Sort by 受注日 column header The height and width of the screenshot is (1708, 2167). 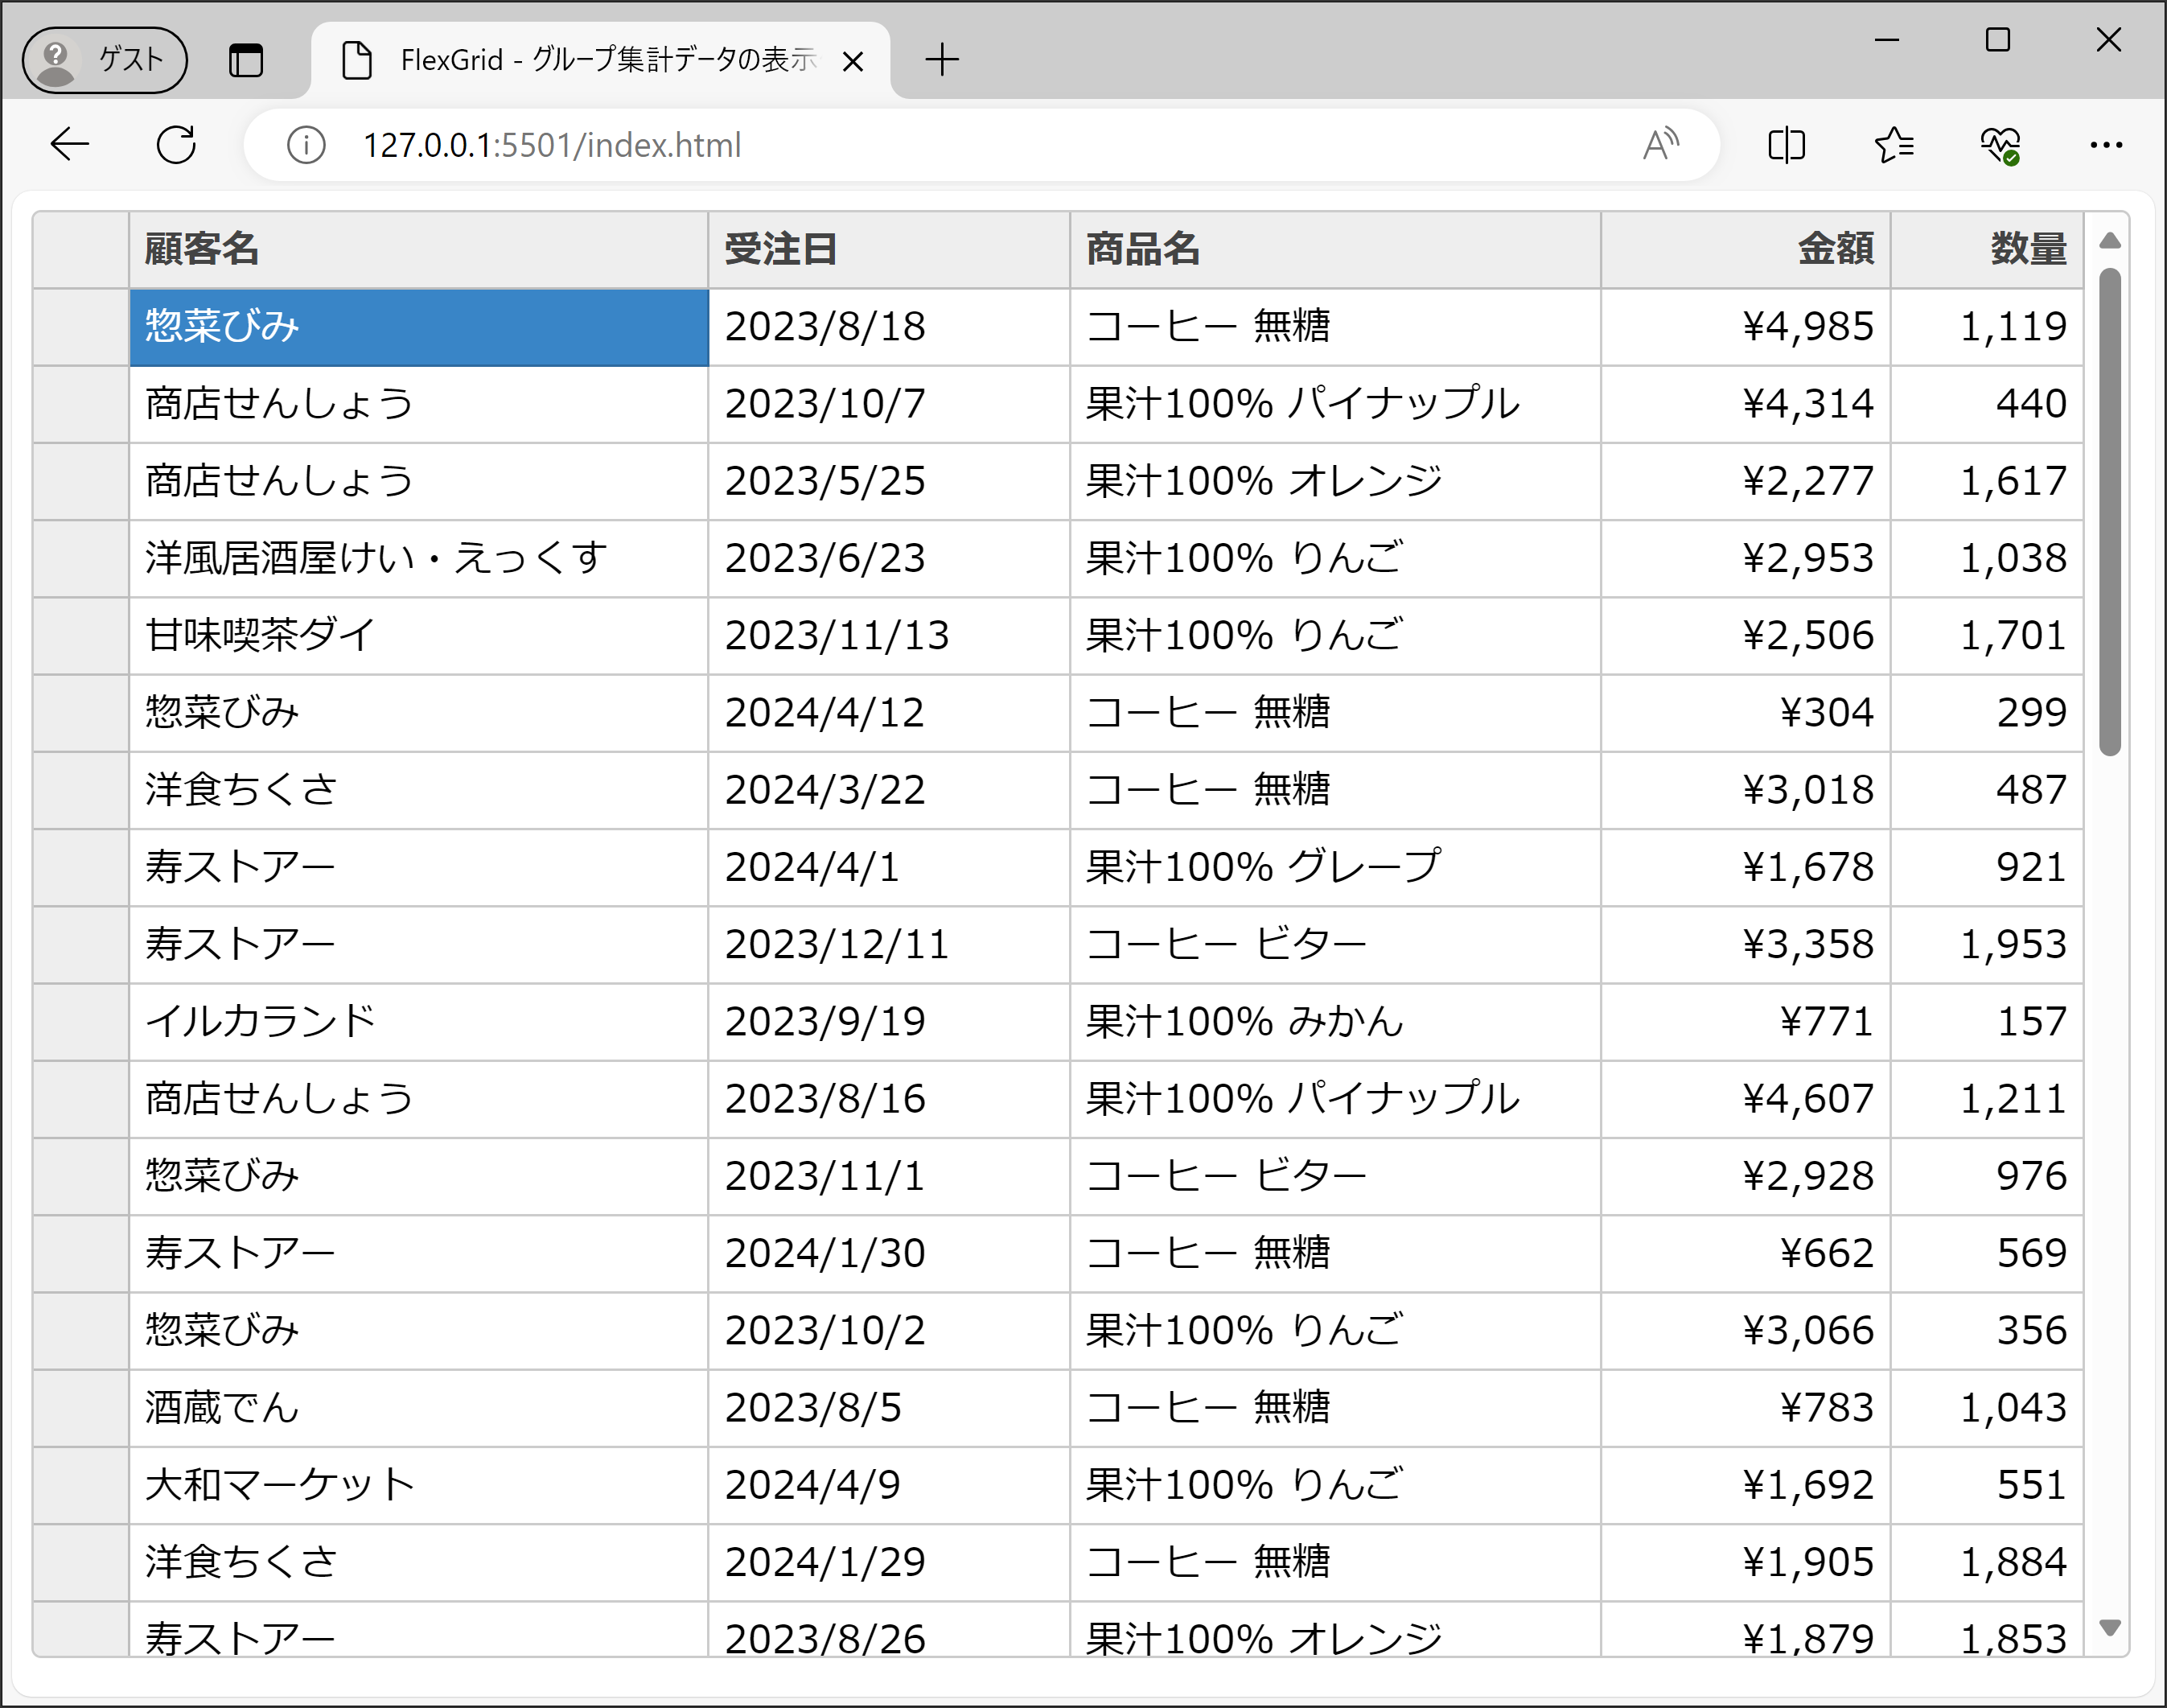[889, 250]
